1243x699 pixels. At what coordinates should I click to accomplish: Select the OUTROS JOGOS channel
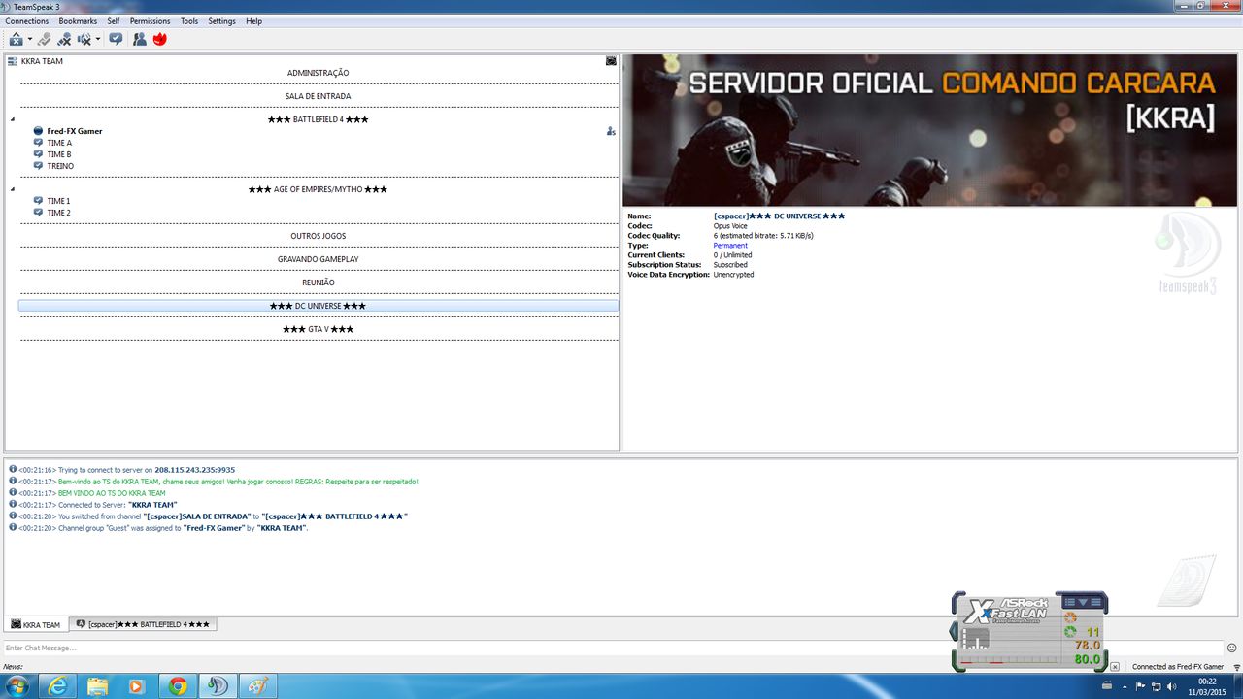pos(318,236)
